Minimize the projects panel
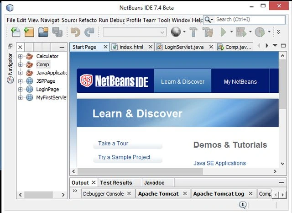Image resolution: width=292 pixels, height=213 pixels. point(62,48)
